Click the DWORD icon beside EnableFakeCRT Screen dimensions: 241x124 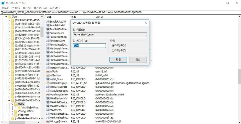48,22
